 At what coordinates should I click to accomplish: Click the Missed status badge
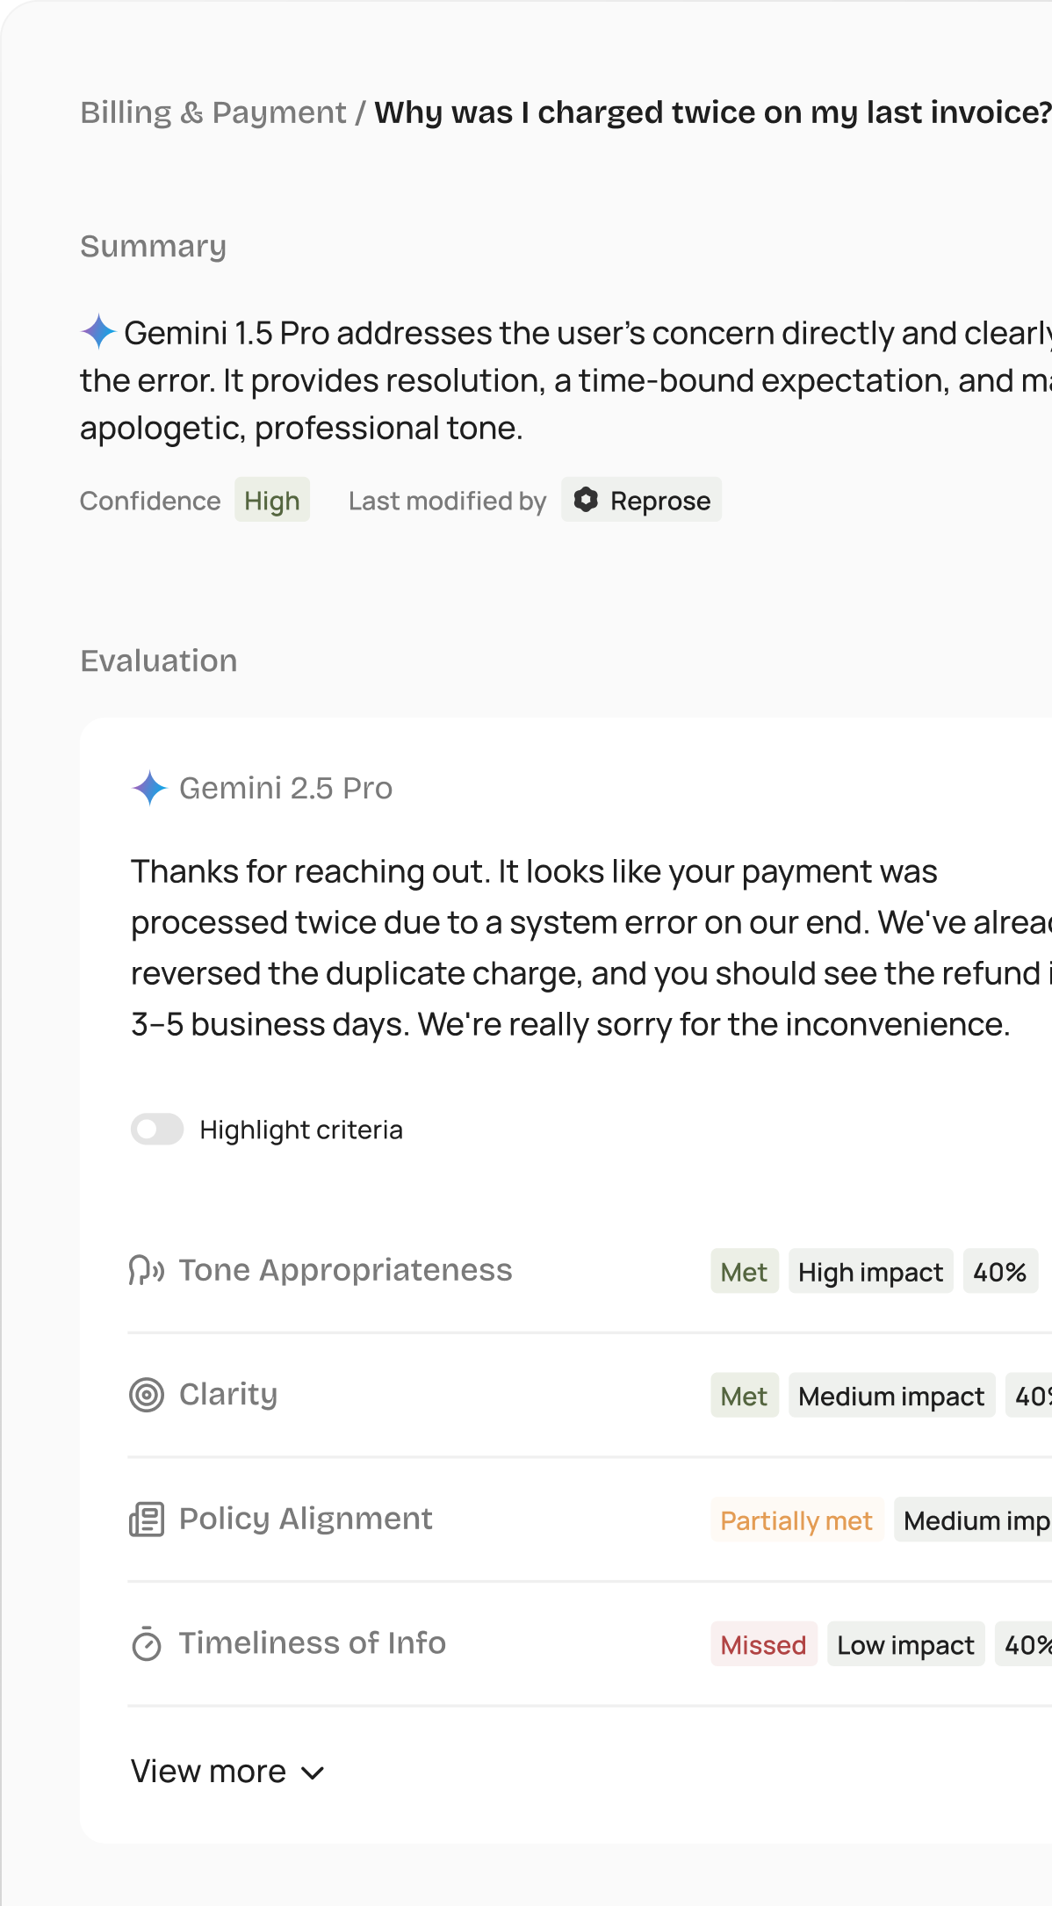[x=763, y=1644]
